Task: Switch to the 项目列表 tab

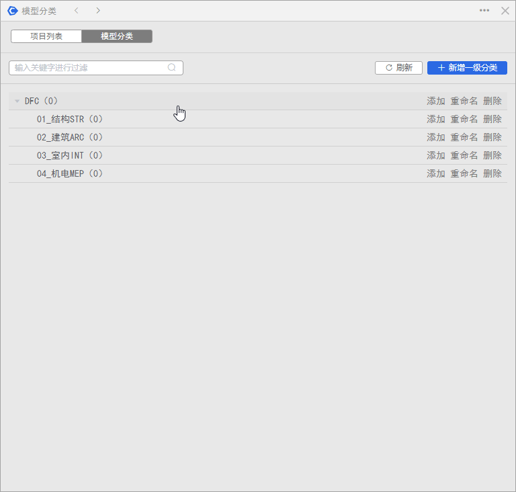Action: pos(46,36)
